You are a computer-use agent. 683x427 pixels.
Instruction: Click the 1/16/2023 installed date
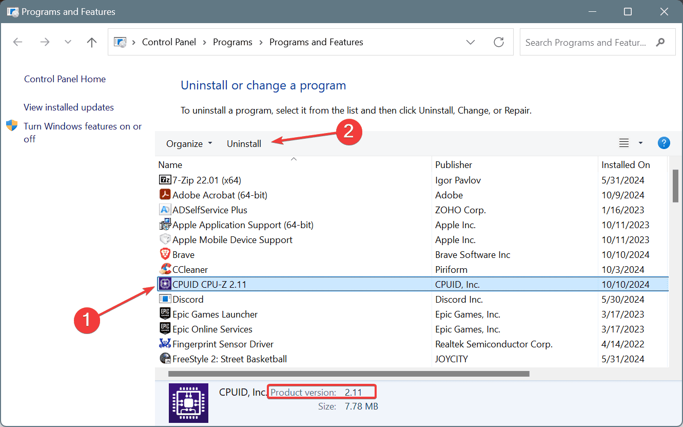coord(623,210)
